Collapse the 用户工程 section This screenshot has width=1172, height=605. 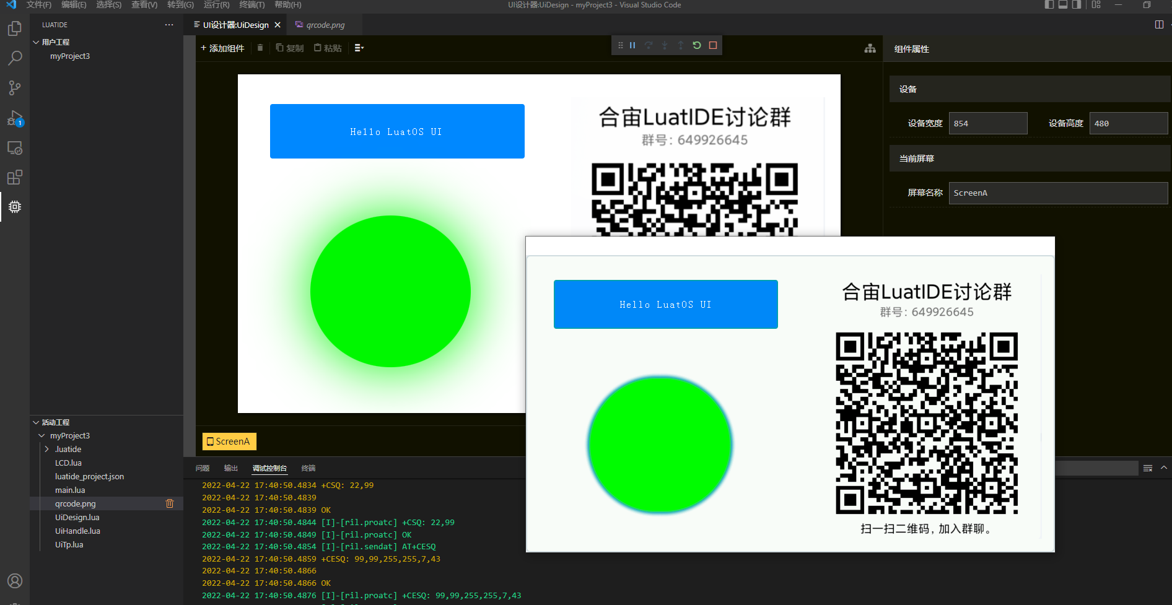[36, 42]
